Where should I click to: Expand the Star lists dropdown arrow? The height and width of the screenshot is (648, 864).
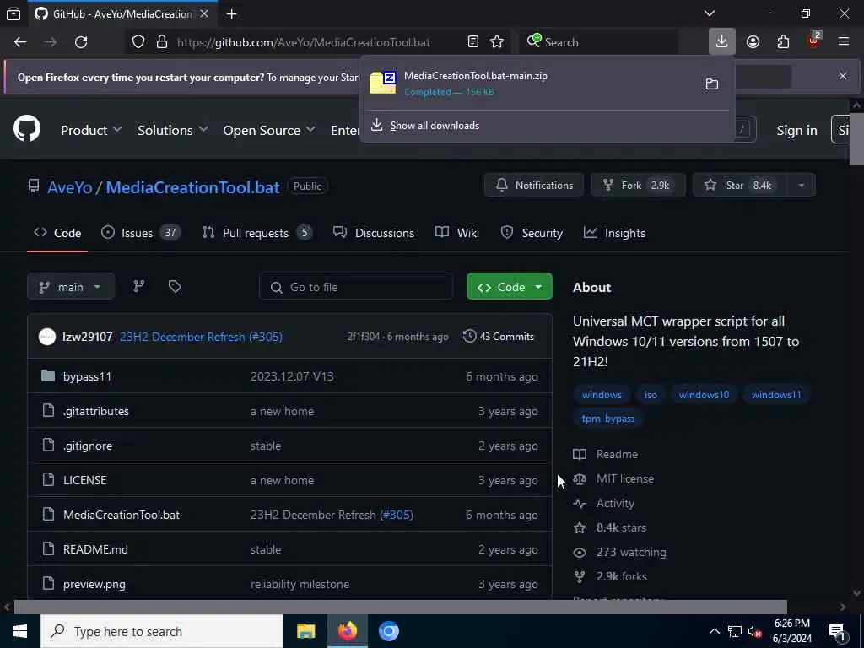coord(802,185)
